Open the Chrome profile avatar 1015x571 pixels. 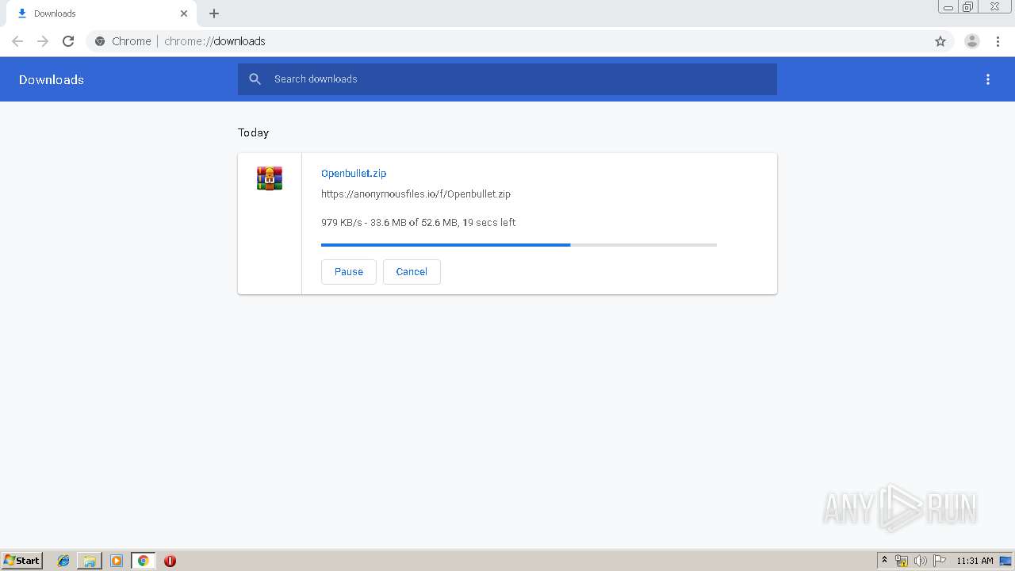pos(972,41)
